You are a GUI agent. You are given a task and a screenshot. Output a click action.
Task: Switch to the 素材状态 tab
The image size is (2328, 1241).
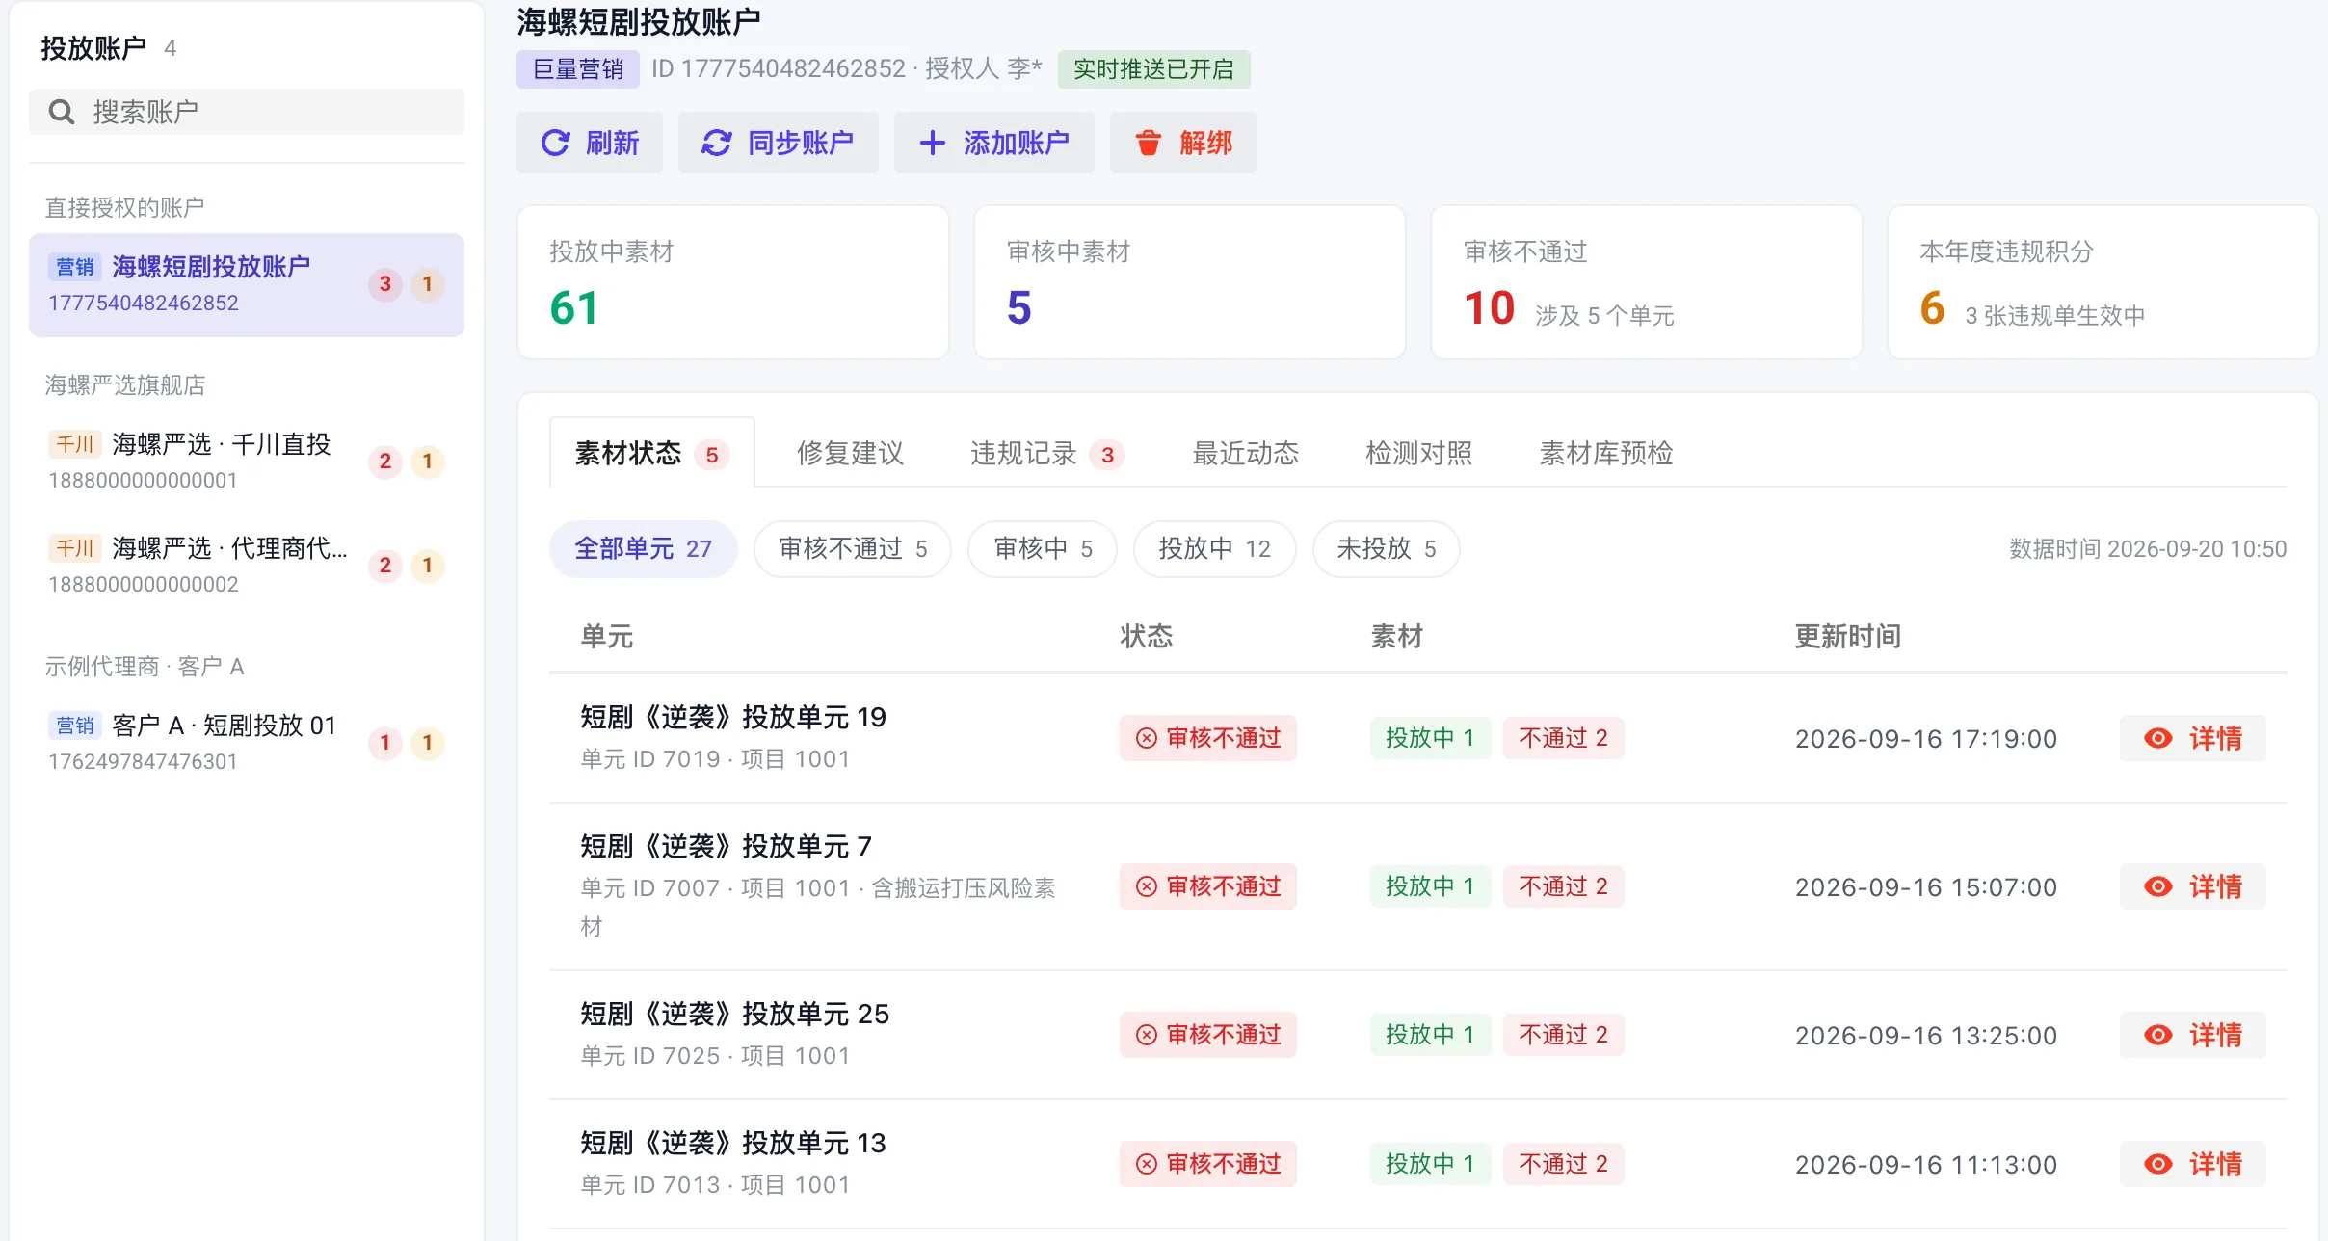coord(652,453)
